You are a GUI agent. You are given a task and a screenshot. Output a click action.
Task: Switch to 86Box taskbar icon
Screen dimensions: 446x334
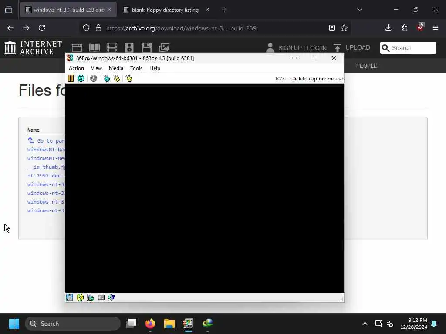188,324
